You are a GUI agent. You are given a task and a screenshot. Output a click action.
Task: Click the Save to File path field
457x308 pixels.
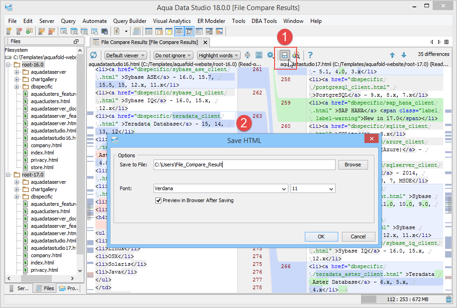coord(244,165)
